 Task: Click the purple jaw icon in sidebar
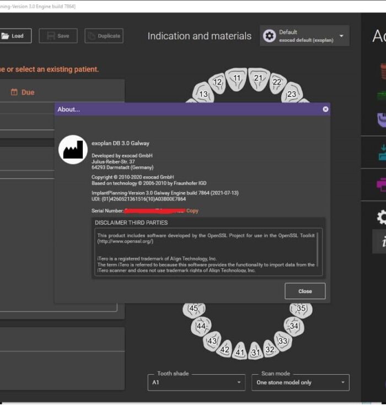click(x=382, y=120)
